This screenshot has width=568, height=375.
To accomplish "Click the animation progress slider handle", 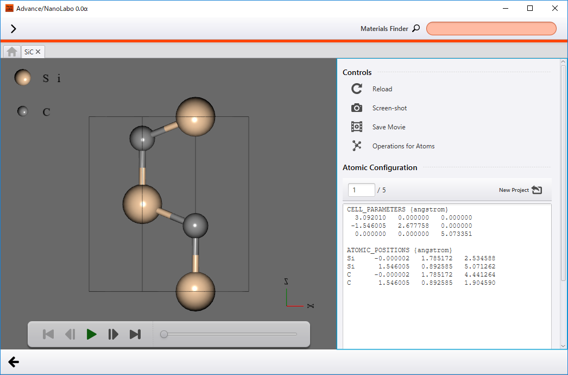I will (164, 334).
